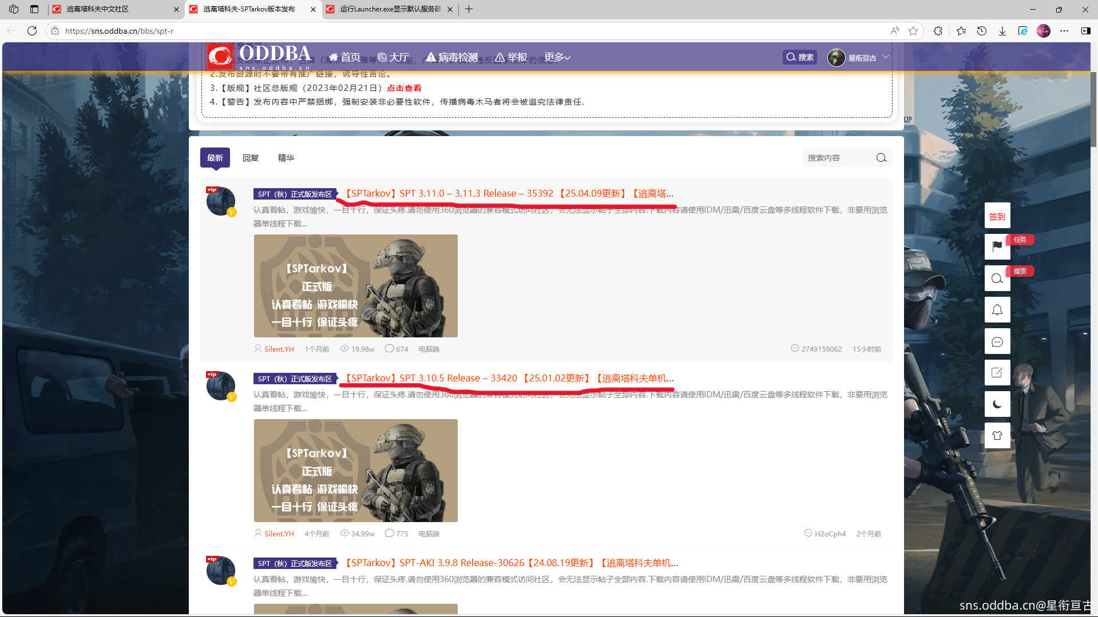1098x617 pixels.
Task: Open browser downloads icon
Action: 1002,31
